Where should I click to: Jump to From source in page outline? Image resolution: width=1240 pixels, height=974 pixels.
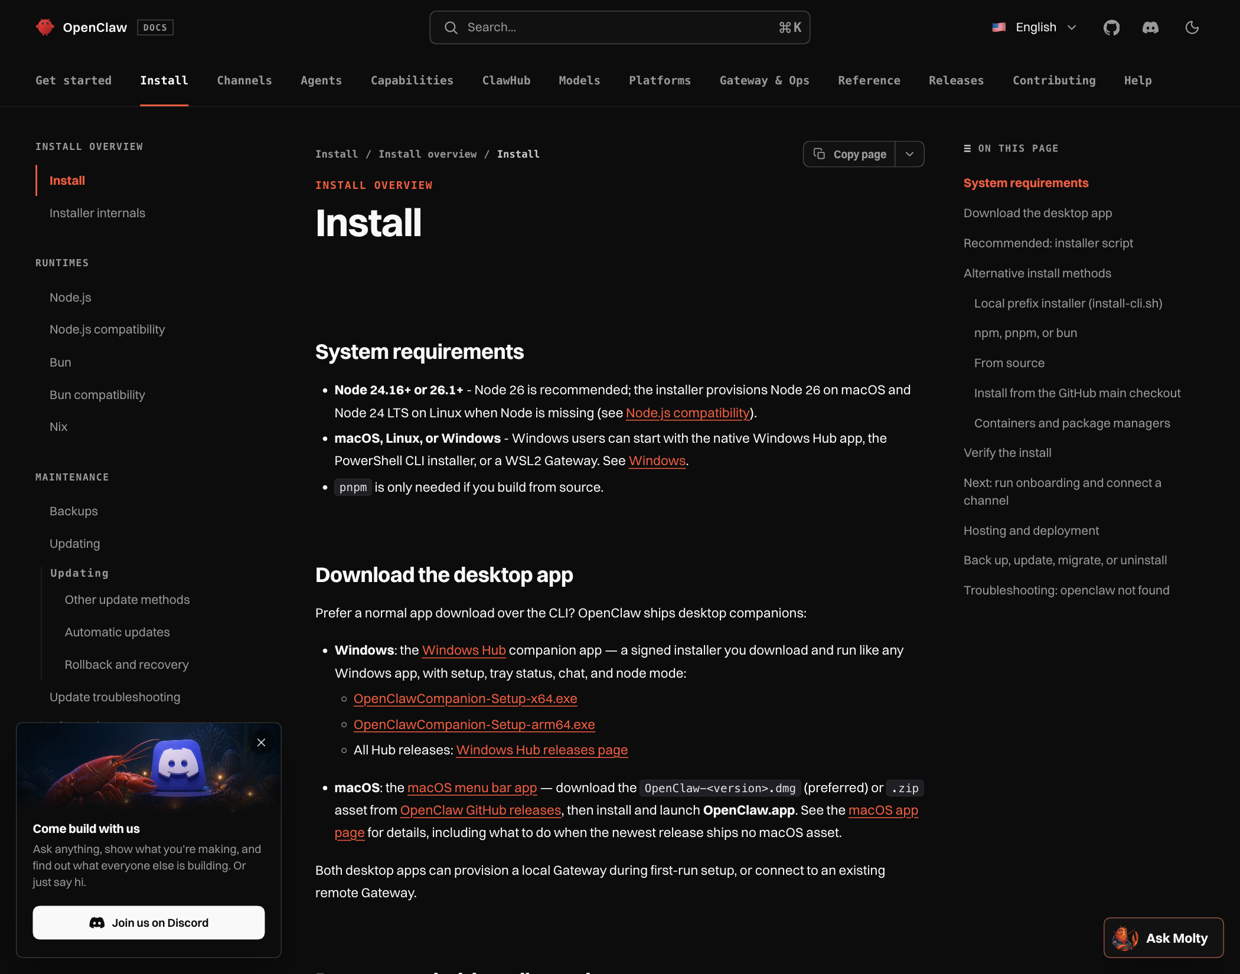(x=1009, y=363)
